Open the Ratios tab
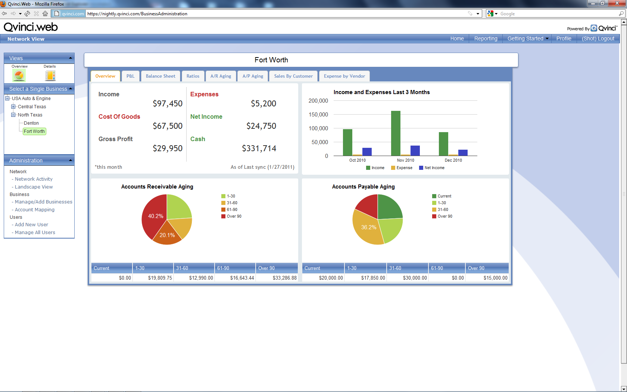The height and width of the screenshot is (392, 627). coord(193,76)
